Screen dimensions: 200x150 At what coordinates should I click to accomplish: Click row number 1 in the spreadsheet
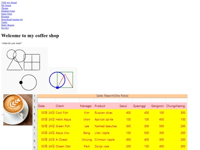coord(35,96)
